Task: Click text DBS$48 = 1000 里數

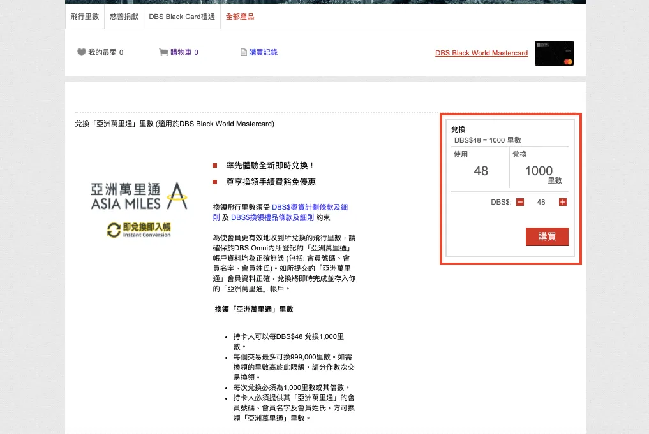Action: pos(488,140)
